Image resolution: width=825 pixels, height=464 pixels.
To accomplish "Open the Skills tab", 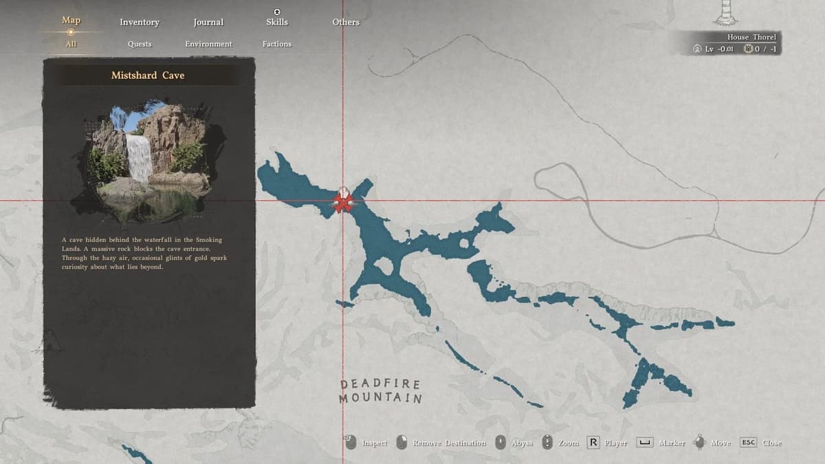I will point(277,22).
